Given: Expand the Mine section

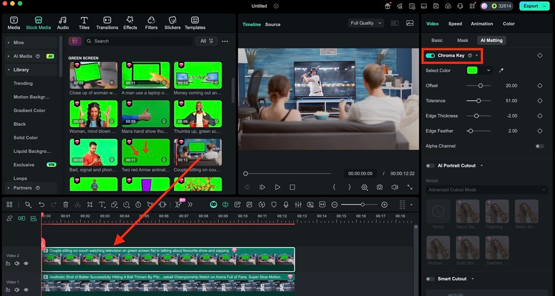Looking at the screenshot, I should 30,43.
